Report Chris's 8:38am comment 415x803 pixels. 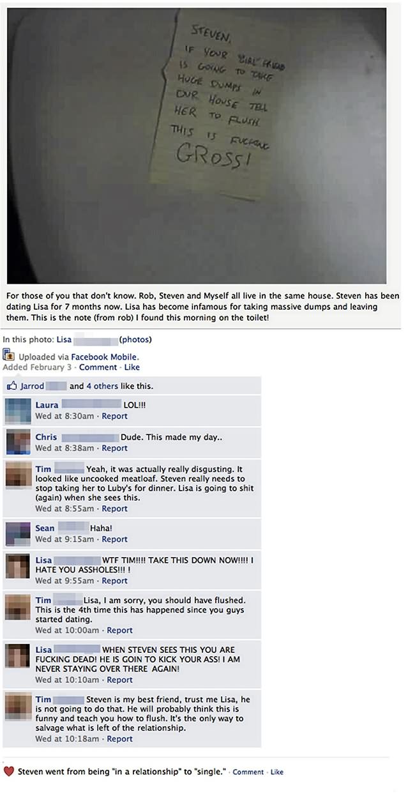[x=115, y=448]
